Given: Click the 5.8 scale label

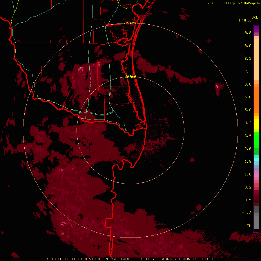Looking at the screenshot, I should pos(248,97).
